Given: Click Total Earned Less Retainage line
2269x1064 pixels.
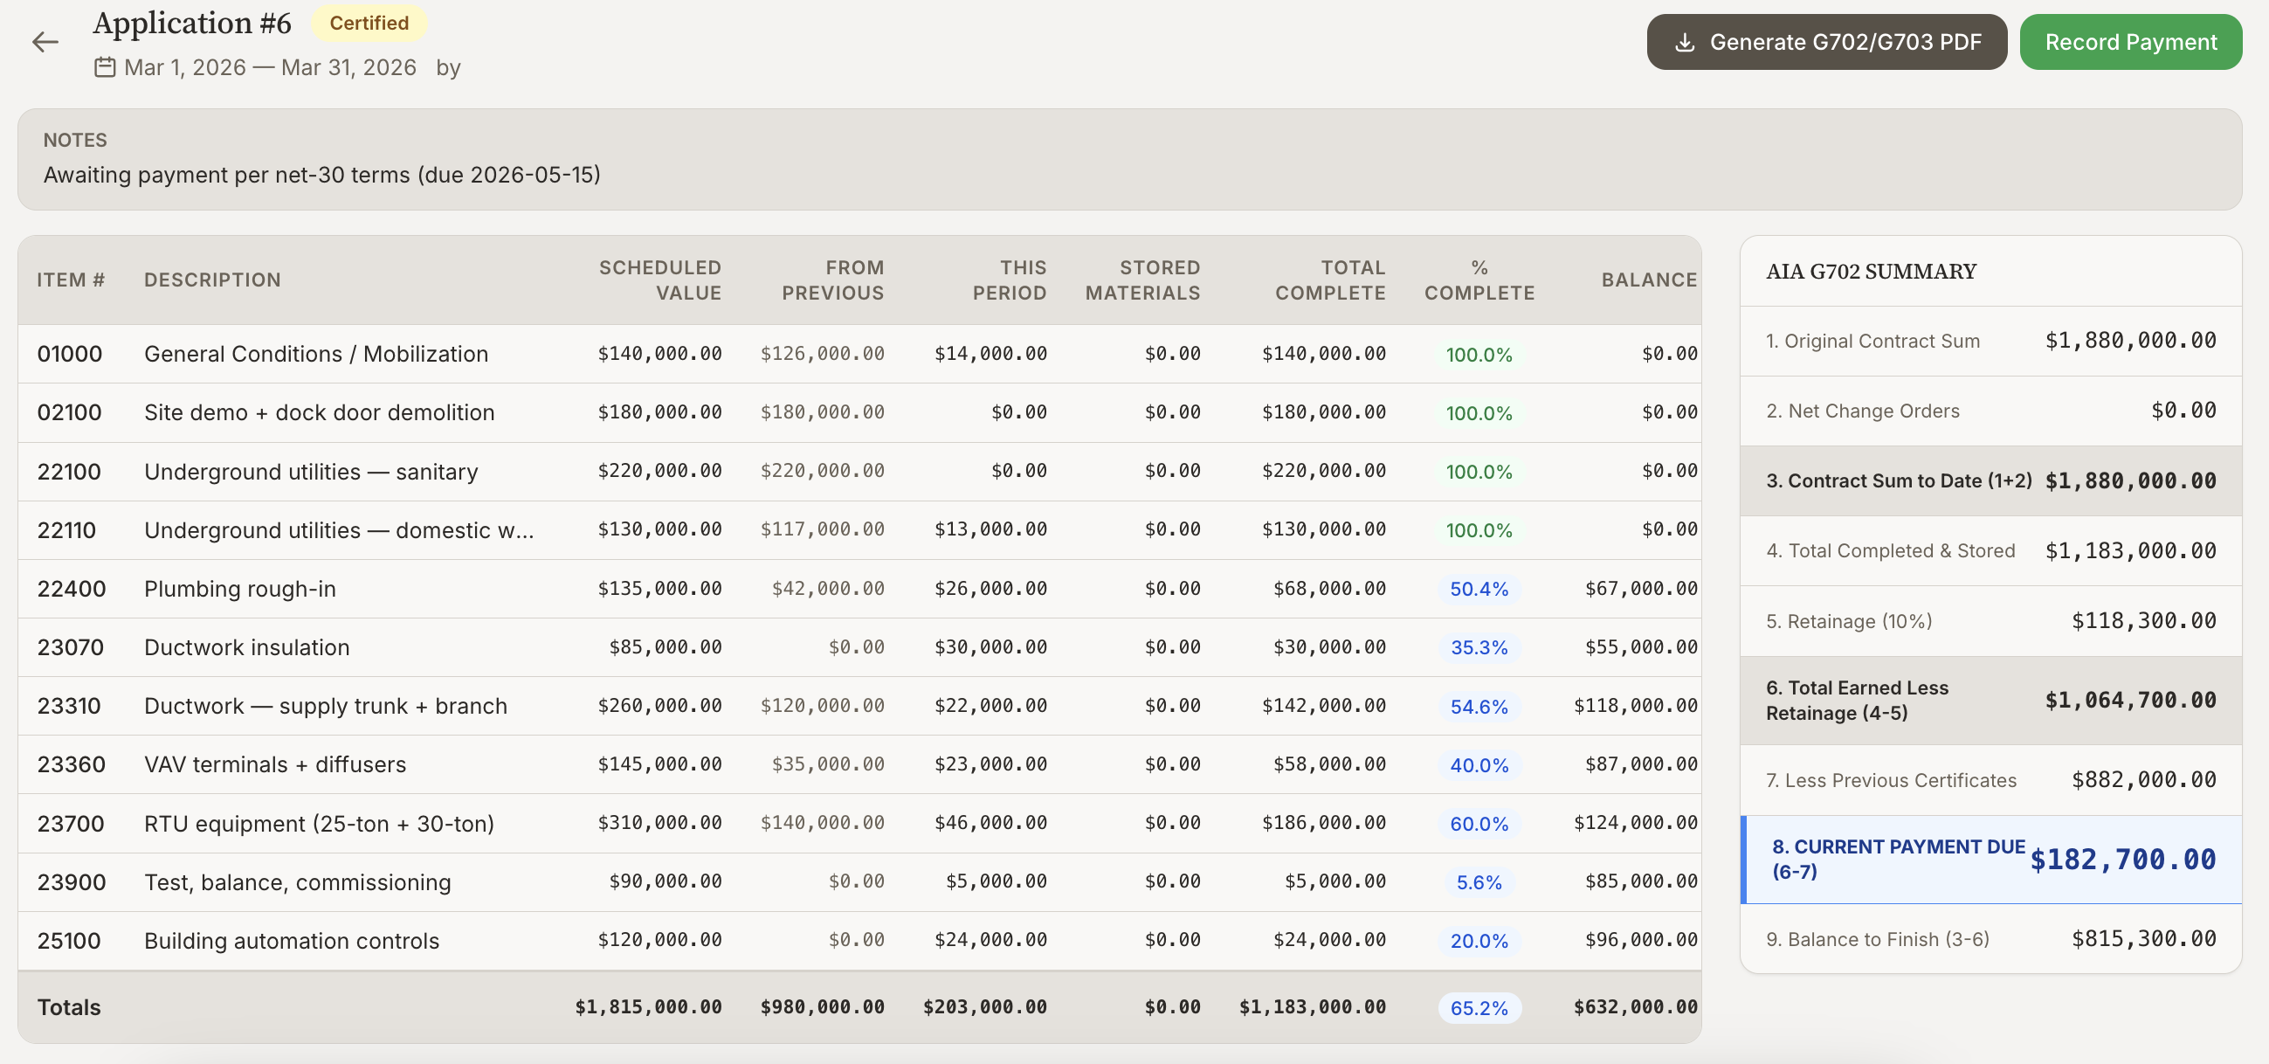Looking at the screenshot, I should click(1990, 701).
